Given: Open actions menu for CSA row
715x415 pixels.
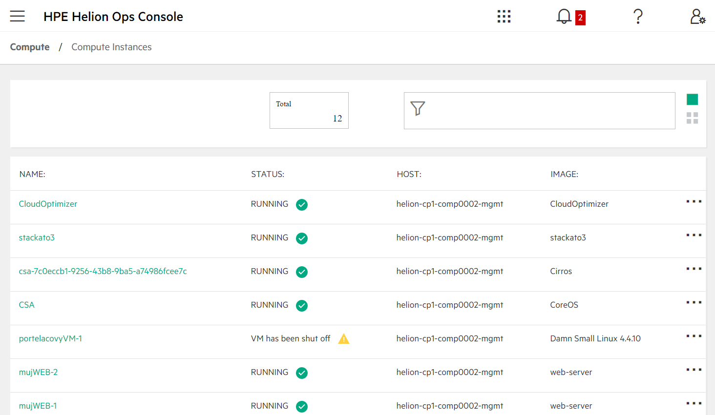Looking at the screenshot, I should coord(694,302).
